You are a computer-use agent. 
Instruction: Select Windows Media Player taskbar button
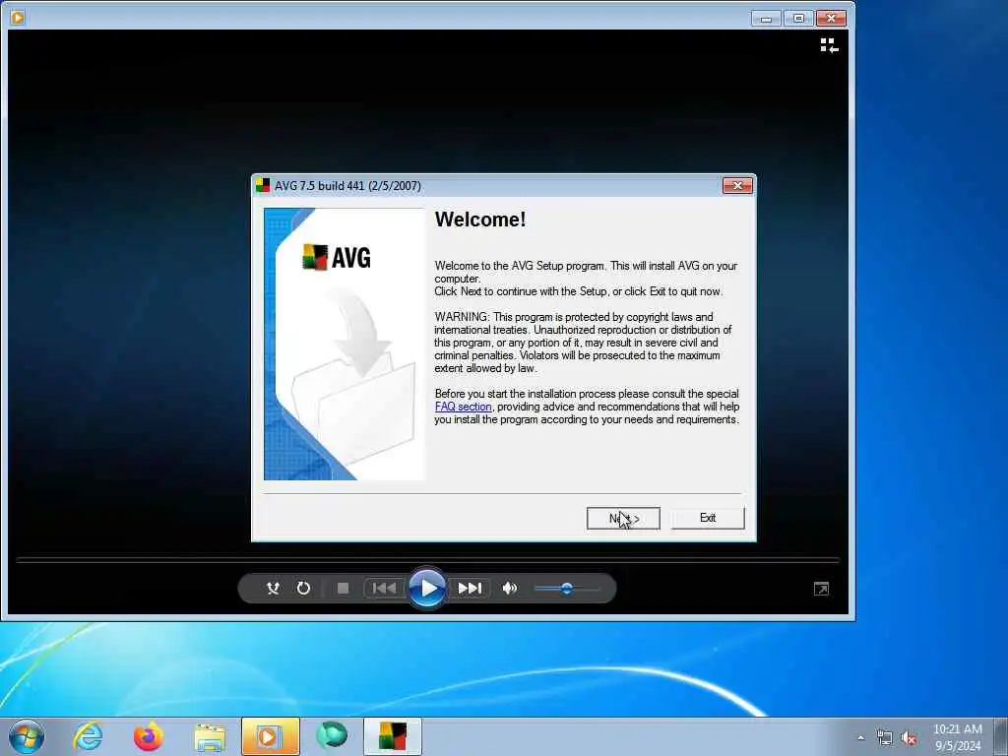click(x=270, y=736)
